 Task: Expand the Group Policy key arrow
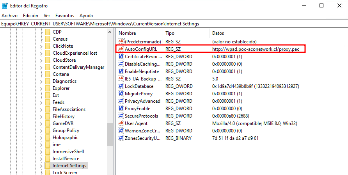(x=41, y=130)
